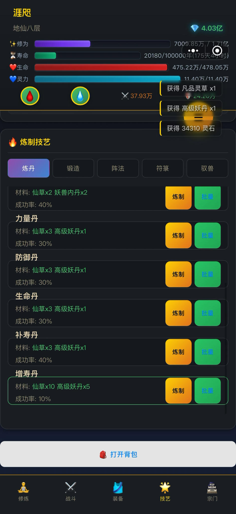The height and width of the screenshot is (514, 236).
Task: Tap the blue water drop potion icon
Action: point(80,96)
